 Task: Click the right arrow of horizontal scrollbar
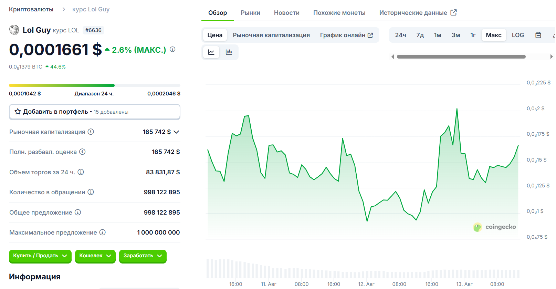click(x=552, y=56)
